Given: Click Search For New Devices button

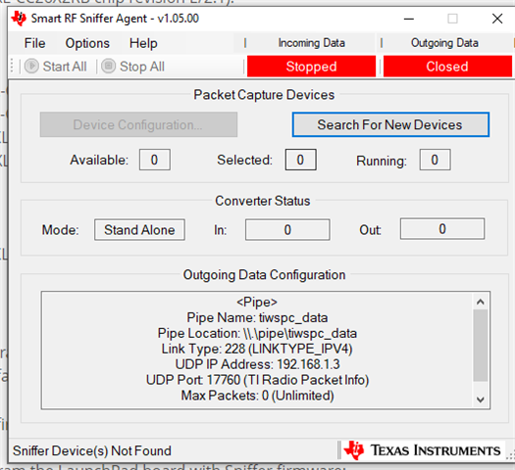Looking at the screenshot, I should pos(390,124).
